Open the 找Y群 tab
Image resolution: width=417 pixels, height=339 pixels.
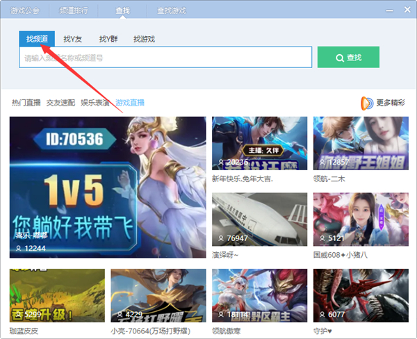pos(108,39)
